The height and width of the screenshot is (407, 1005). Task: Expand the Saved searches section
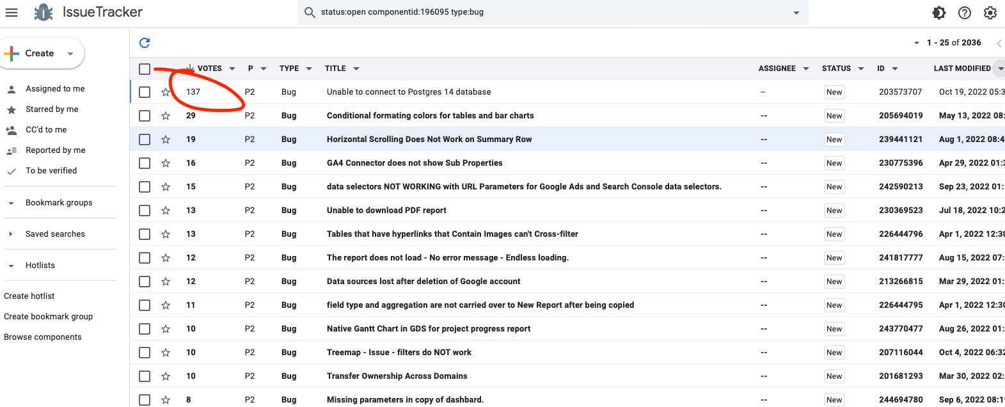[11, 234]
